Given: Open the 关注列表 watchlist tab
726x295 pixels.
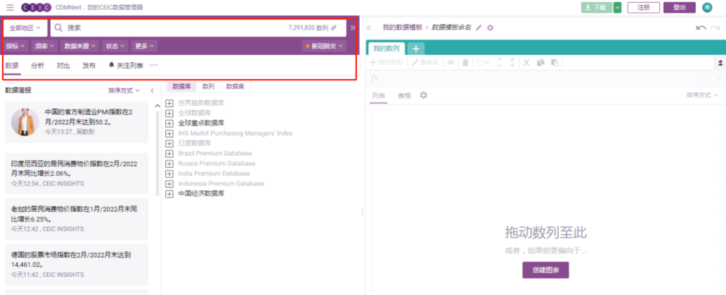Looking at the screenshot, I should tap(126, 65).
